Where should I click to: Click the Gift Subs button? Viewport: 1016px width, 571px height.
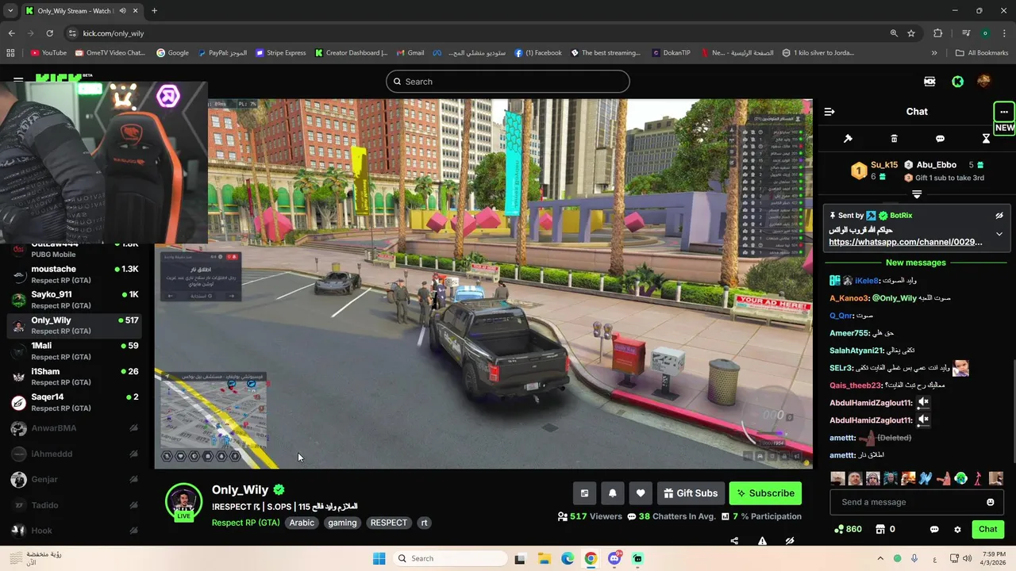pyautogui.click(x=690, y=493)
